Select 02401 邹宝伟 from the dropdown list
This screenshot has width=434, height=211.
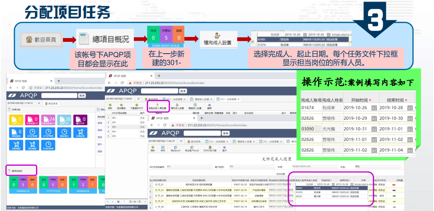click(x=332, y=188)
